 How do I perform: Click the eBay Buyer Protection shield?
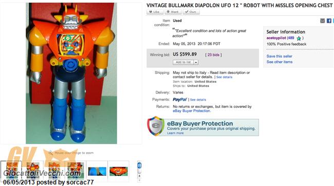(x=156, y=126)
